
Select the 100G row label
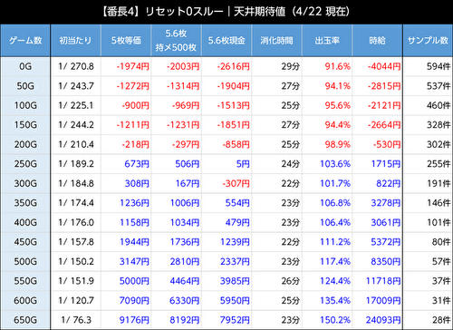pos(25,105)
